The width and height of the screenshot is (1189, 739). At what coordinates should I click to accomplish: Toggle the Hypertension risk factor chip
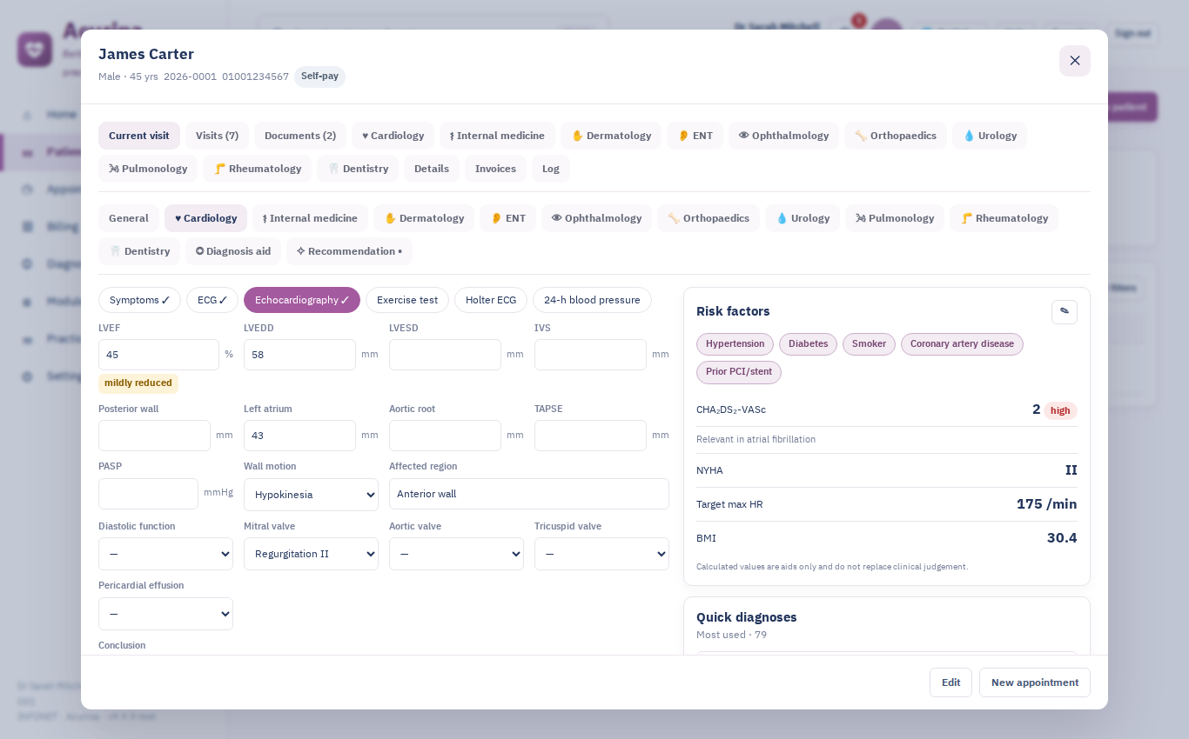[x=735, y=344]
